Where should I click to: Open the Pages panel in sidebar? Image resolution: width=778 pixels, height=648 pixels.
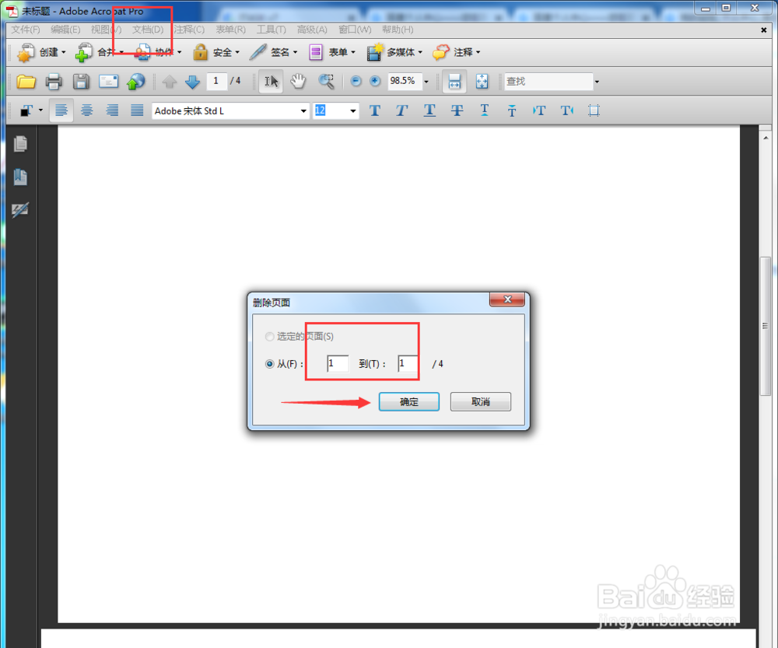coord(20,145)
